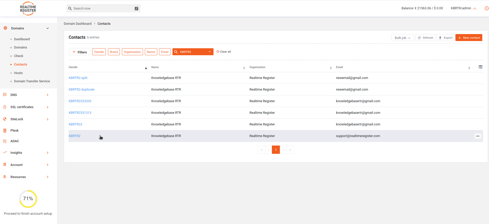Viewport: 489px width, 224px height.
Task: Open the column settings icon in table header
Action: tap(480, 67)
